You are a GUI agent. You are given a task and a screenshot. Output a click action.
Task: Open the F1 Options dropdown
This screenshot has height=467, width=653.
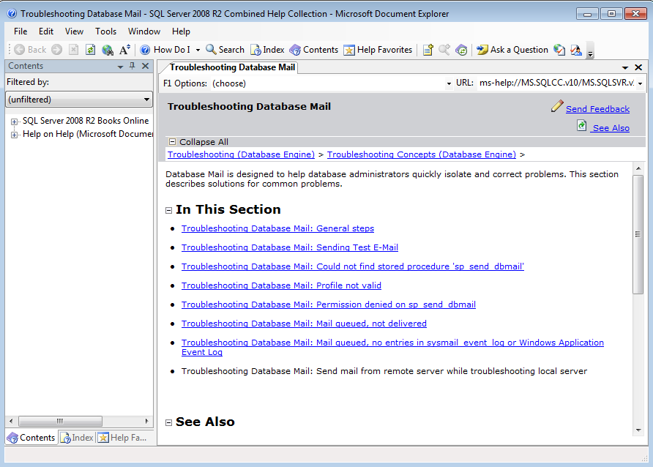(449, 83)
